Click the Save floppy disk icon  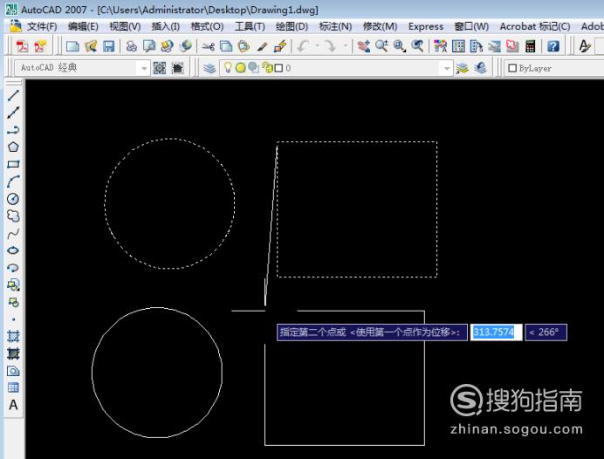[108, 46]
